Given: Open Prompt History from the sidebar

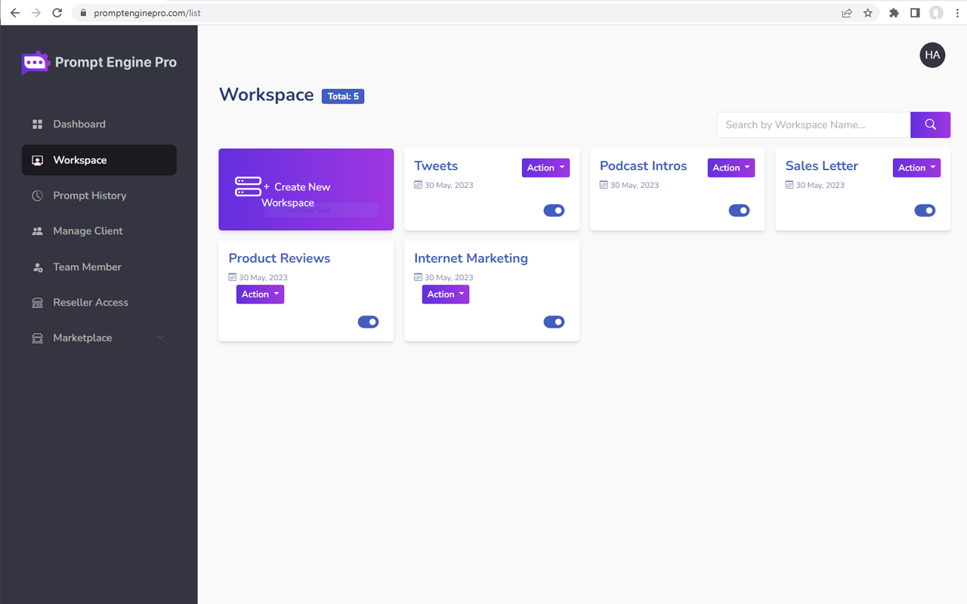Looking at the screenshot, I should click(x=89, y=196).
